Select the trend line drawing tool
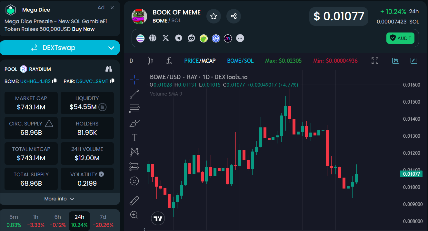 point(134,94)
